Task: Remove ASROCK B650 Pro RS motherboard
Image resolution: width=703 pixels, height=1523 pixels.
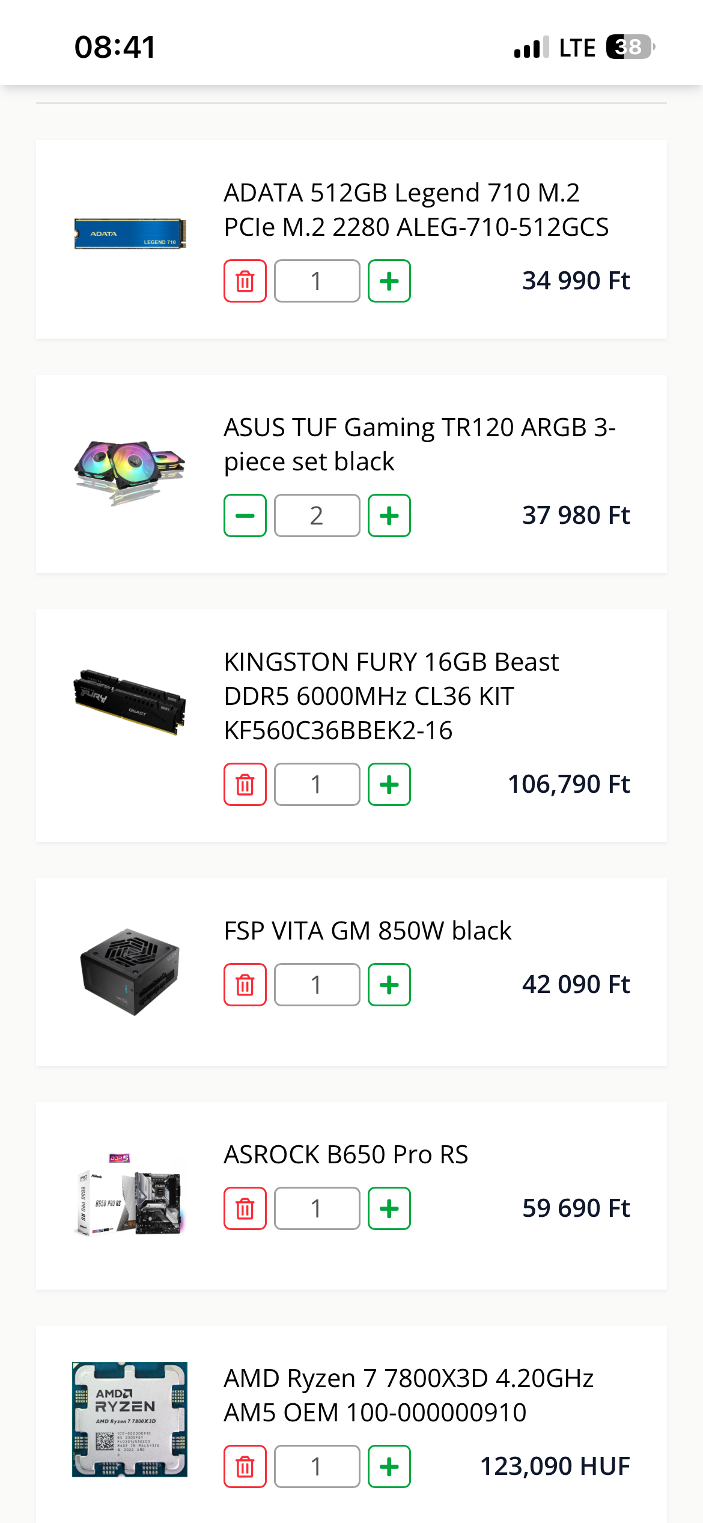Action: 245,1208
